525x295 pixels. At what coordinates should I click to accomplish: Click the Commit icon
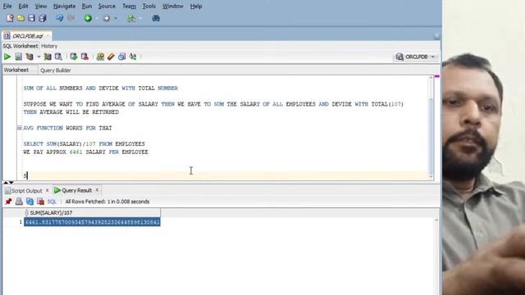coord(74,57)
